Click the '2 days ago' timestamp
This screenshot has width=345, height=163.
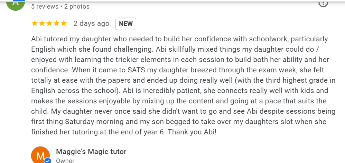point(91,24)
